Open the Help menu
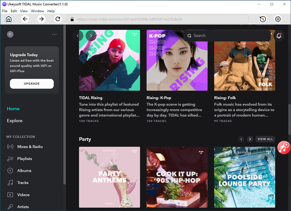The width and height of the screenshot is (291, 211). [x=51, y=11]
